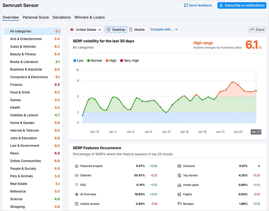The width and height of the screenshot is (269, 211).
Task: Select Internet & Telecom category
Action: tap(33, 131)
